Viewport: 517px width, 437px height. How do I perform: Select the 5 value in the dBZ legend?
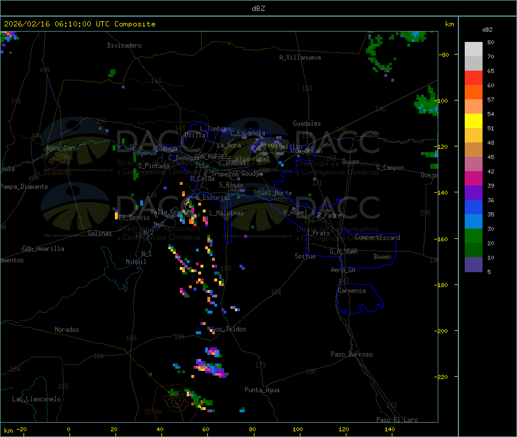coord(489,272)
